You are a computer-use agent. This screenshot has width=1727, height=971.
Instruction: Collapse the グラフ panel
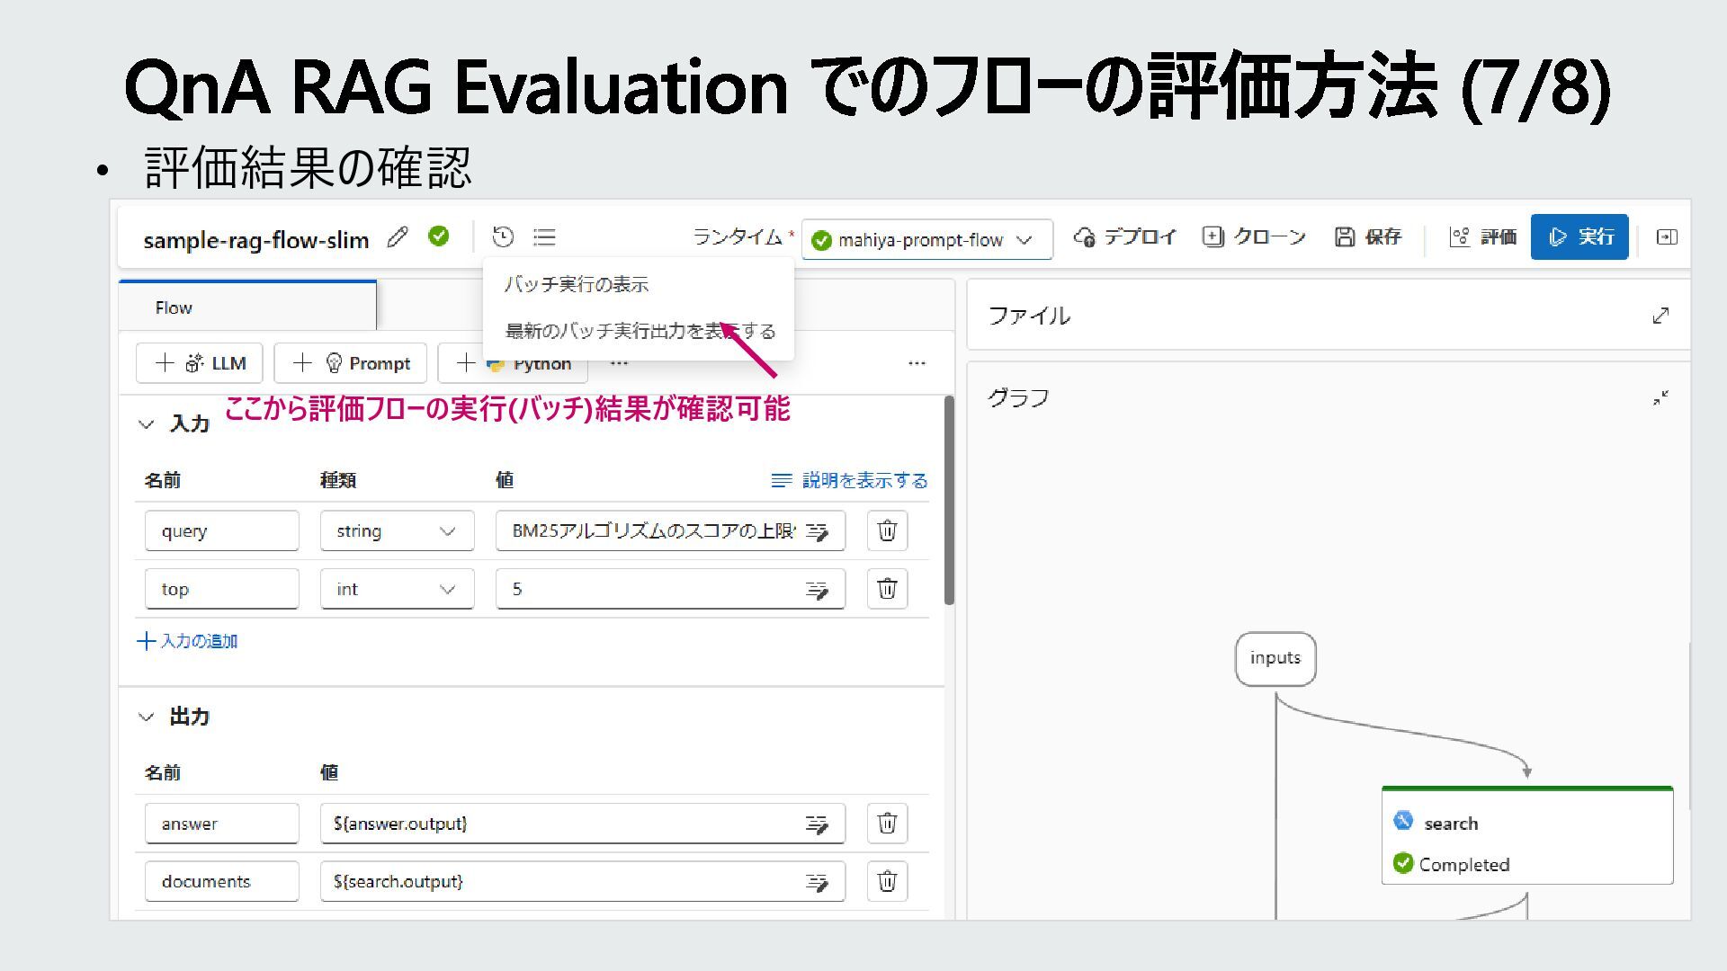(x=1660, y=398)
